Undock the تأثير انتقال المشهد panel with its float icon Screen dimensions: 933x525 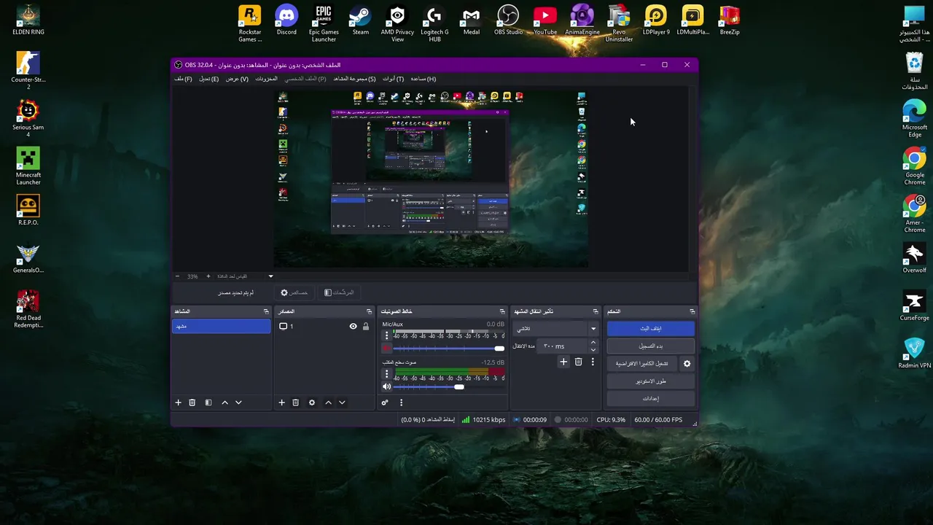click(x=596, y=311)
